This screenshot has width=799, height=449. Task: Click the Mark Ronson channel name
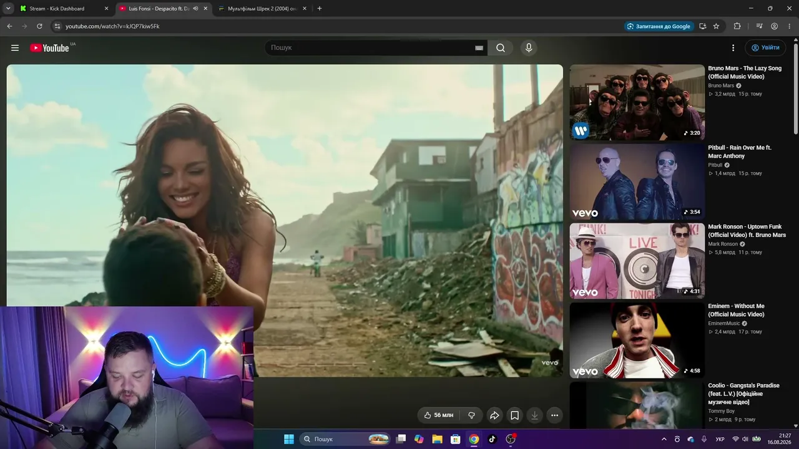pos(723,244)
